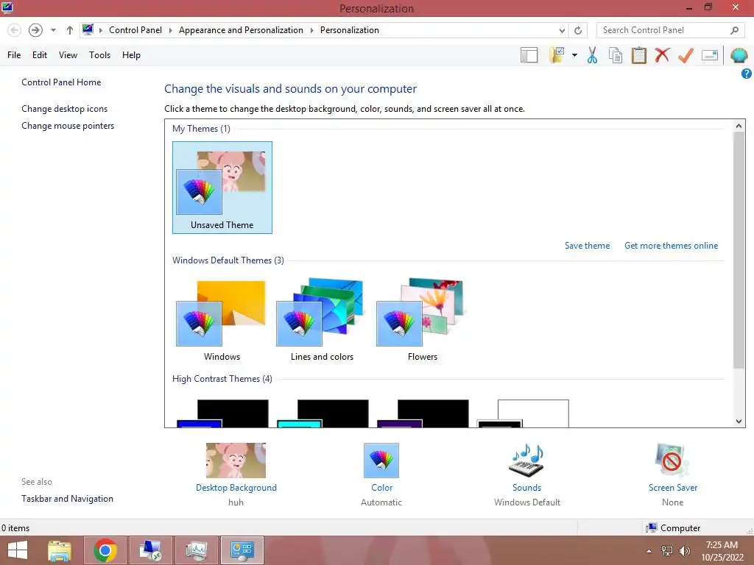Open the Edit menu
This screenshot has width=754, height=565.
point(40,55)
